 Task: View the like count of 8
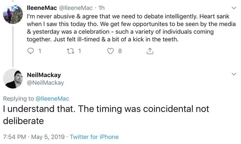120,51
